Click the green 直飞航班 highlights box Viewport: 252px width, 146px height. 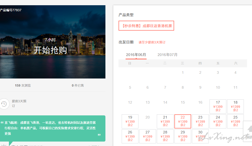52,128
